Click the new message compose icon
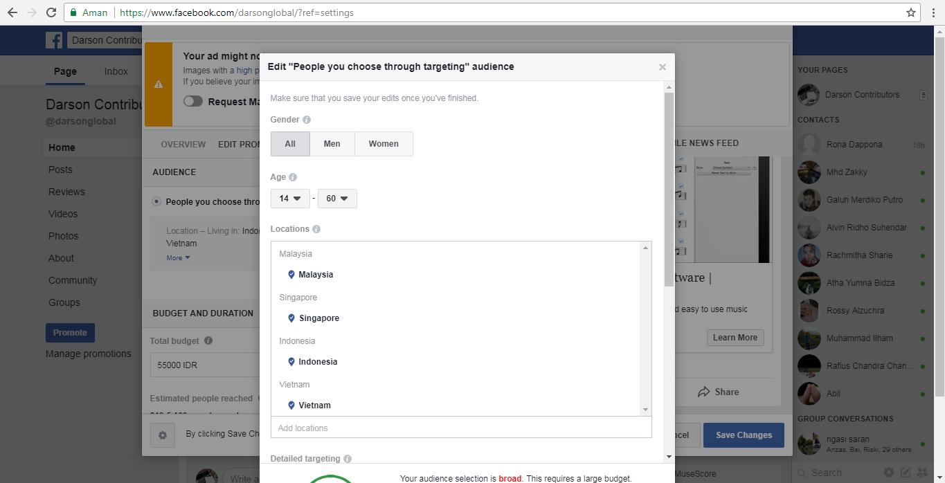 [x=906, y=473]
